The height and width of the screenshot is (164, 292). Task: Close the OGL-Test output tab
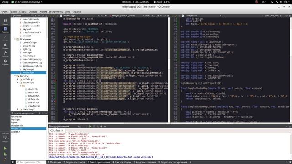62,131
